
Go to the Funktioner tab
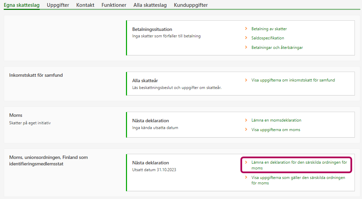pyautogui.click(x=114, y=5)
